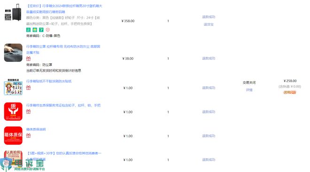310x172 pixels.
Task: Click the 颜色分类: 黑色【拉链款】 specification text
Action: click(x=63, y=21)
